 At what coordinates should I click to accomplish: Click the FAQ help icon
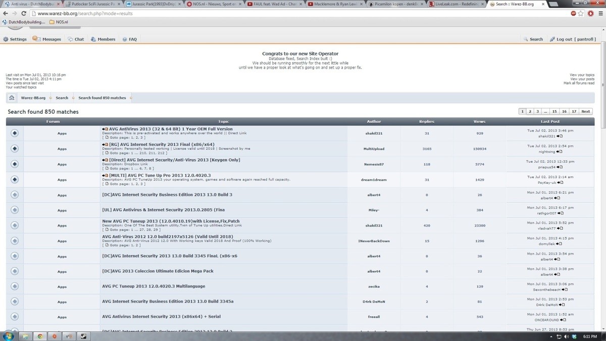tap(124, 39)
